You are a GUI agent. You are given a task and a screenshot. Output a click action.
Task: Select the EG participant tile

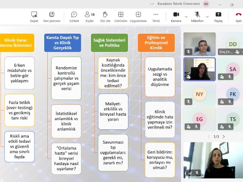199,119
